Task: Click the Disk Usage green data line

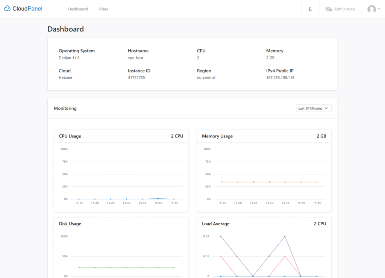Action: pos(126,267)
